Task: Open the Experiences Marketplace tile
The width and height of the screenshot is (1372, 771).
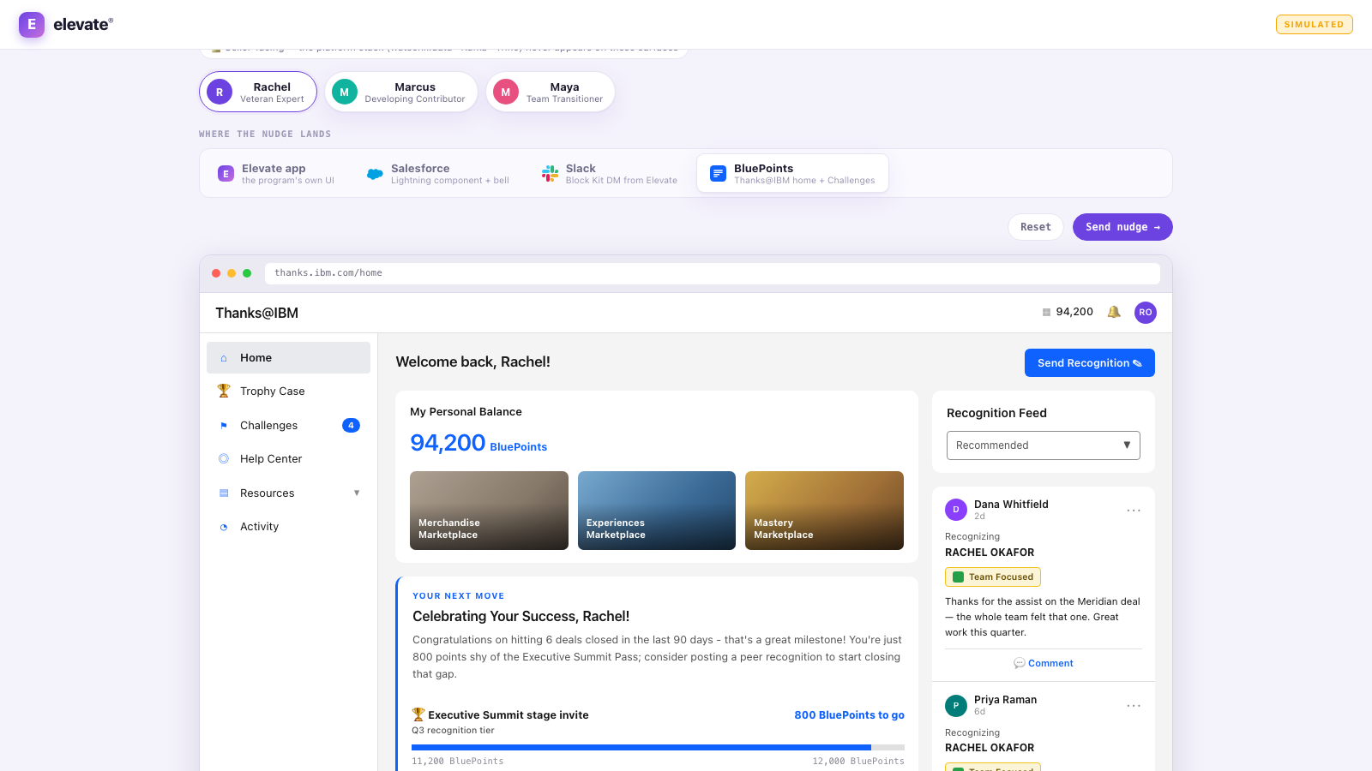Action: pyautogui.click(x=657, y=511)
